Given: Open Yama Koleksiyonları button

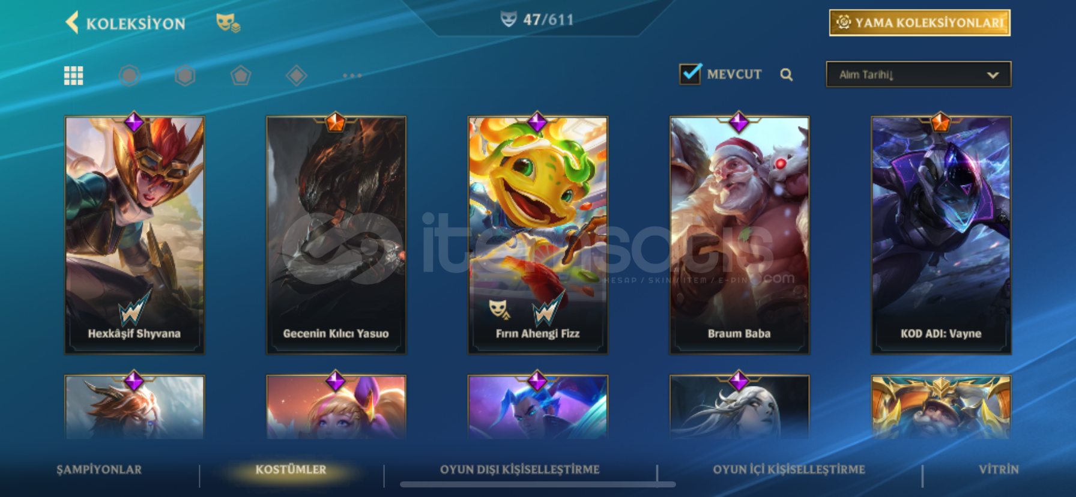Looking at the screenshot, I should coord(920,23).
